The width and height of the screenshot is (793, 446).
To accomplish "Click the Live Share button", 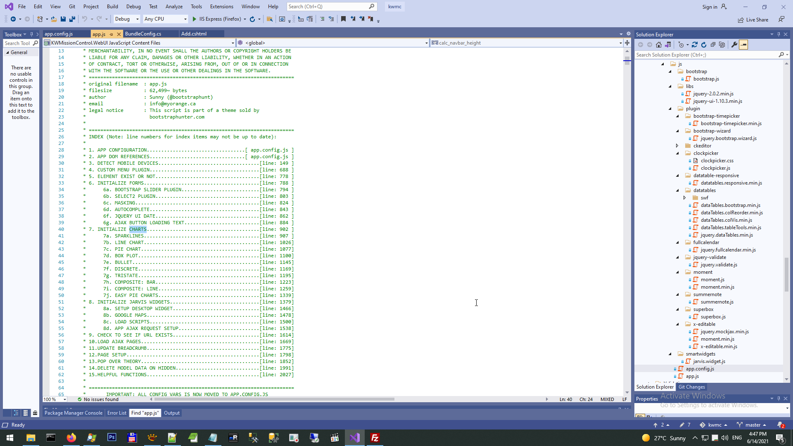I will click(753, 19).
